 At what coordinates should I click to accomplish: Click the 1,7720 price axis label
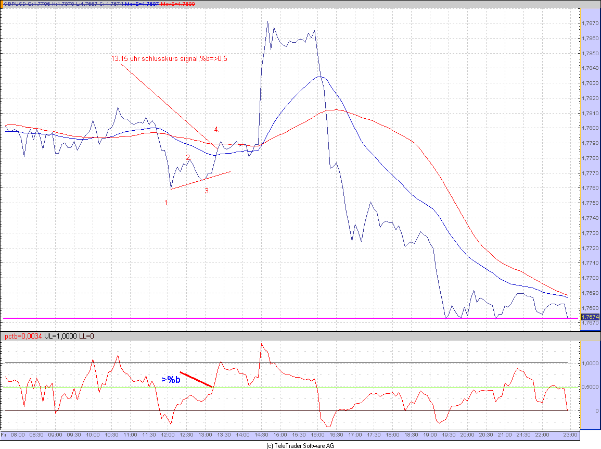590,248
